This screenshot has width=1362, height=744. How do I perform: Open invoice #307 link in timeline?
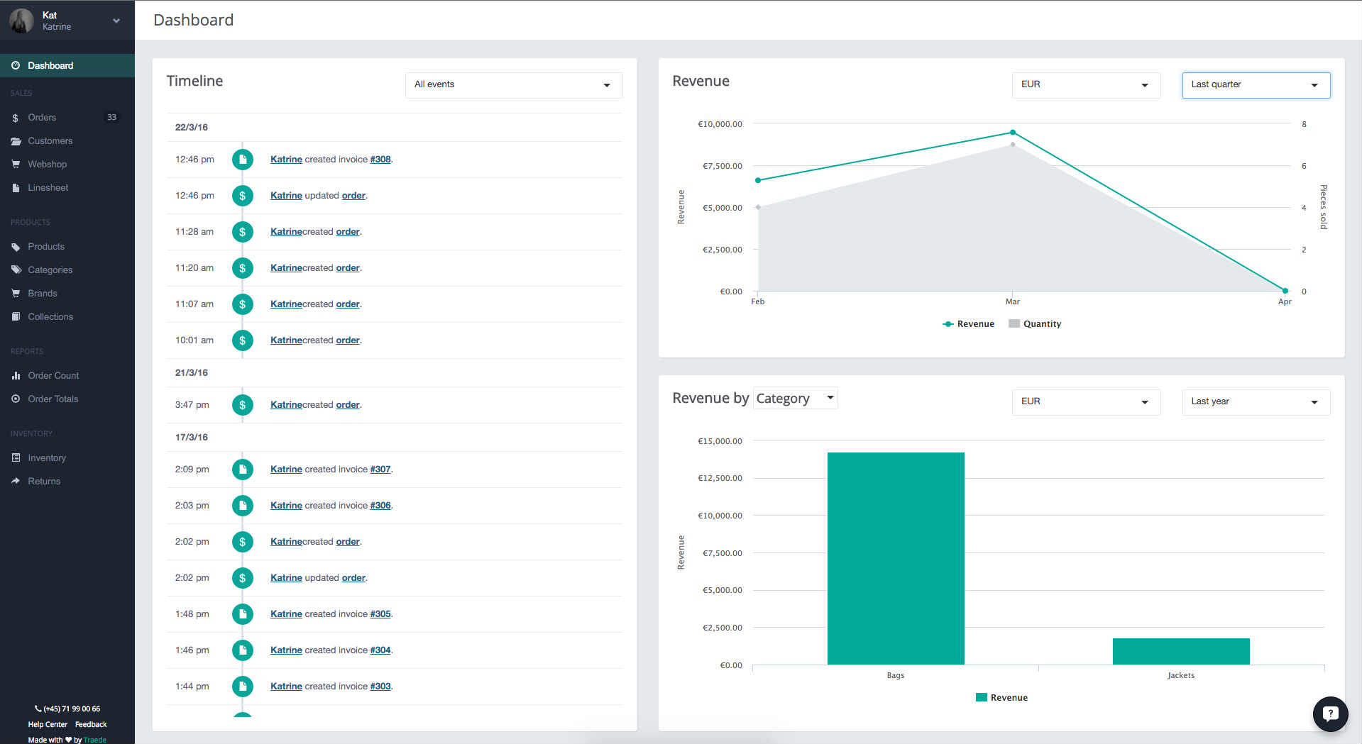[380, 470]
